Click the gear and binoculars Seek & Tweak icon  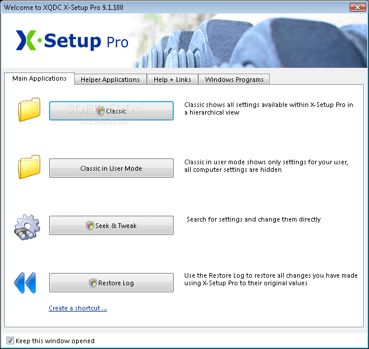(x=27, y=227)
